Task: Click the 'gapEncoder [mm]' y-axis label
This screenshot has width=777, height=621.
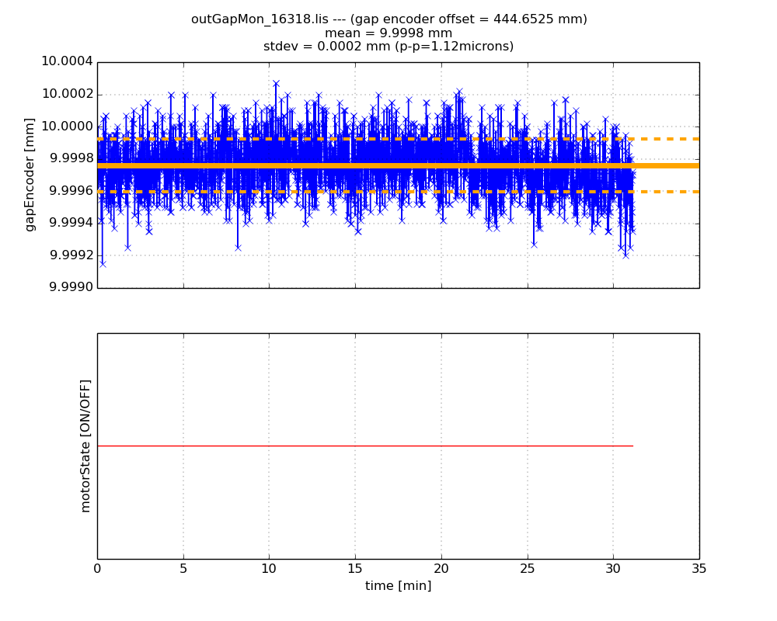Action: click(x=30, y=175)
